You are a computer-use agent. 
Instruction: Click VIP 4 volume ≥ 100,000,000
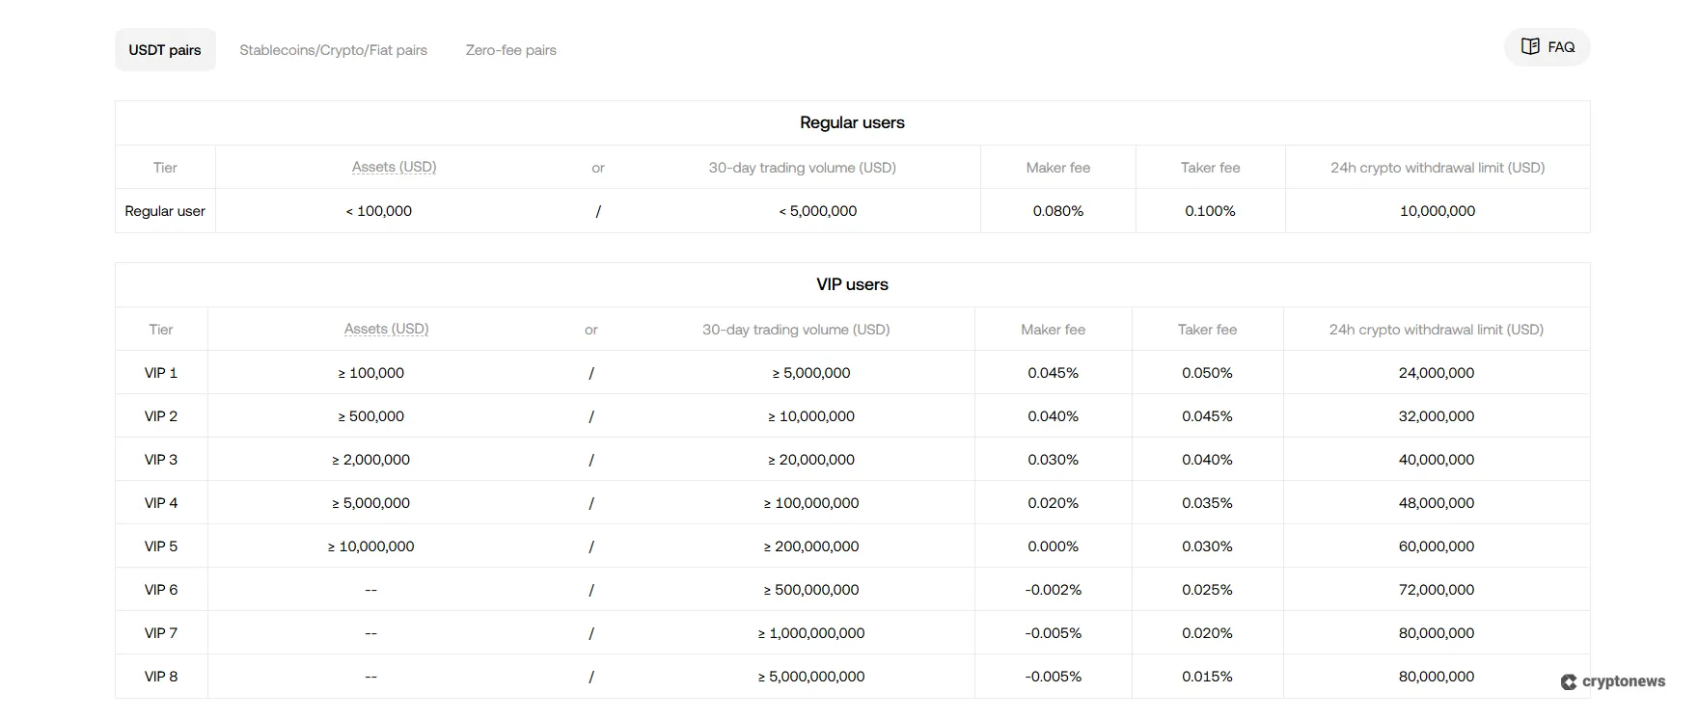click(x=811, y=503)
